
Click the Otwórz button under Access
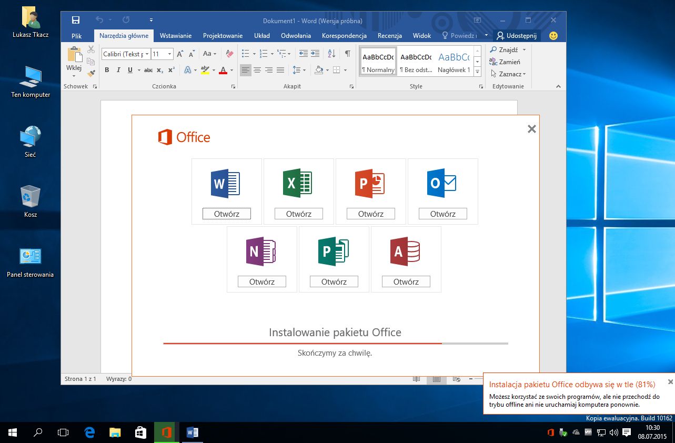pos(406,282)
